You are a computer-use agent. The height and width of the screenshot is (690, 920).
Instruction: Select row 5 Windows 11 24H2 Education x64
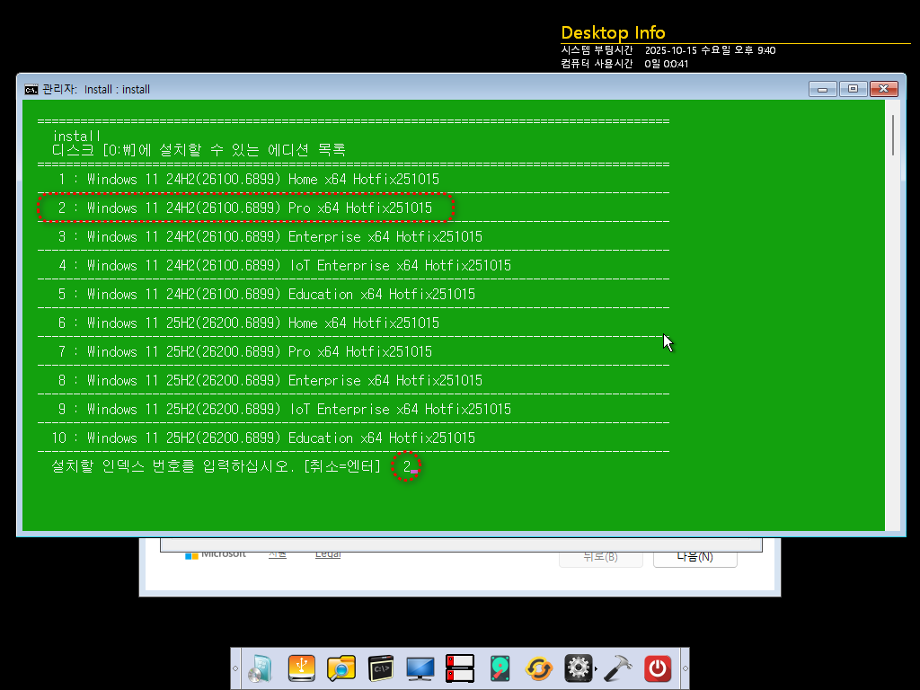(266, 294)
